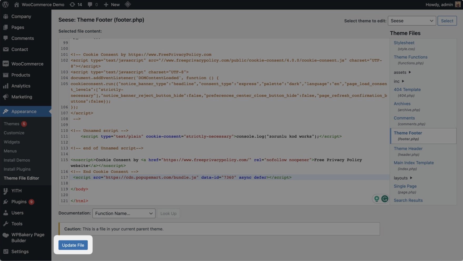The width and height of the screenshot is (463, 261).
Task: Click the 'end of Unnamed script' comment
Action: [x=107, y=148]
